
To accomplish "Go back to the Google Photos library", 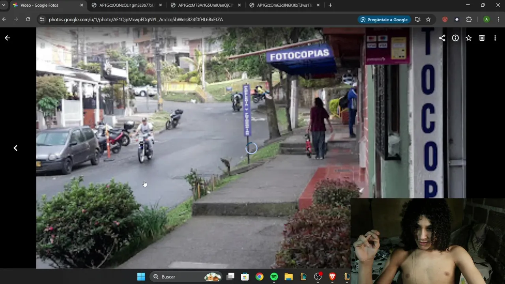I will (7, 38).
